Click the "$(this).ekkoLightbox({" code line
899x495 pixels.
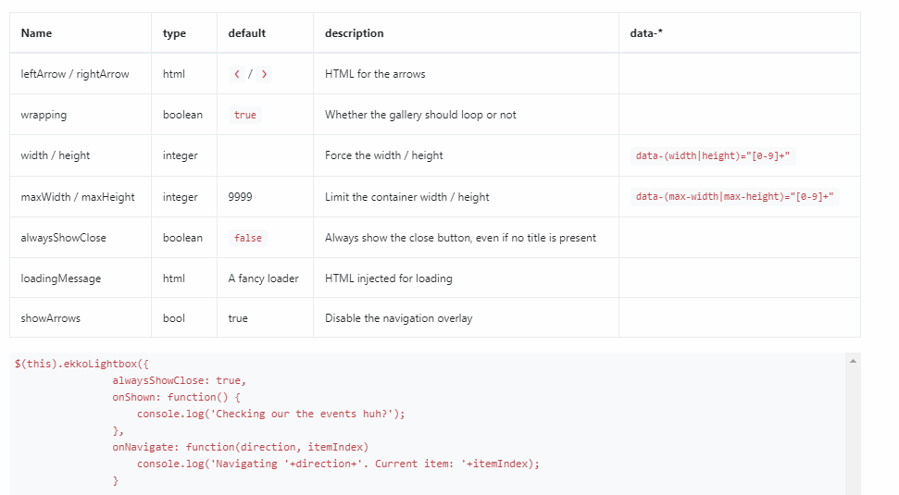pyautogui.click(x=81, y=364)
